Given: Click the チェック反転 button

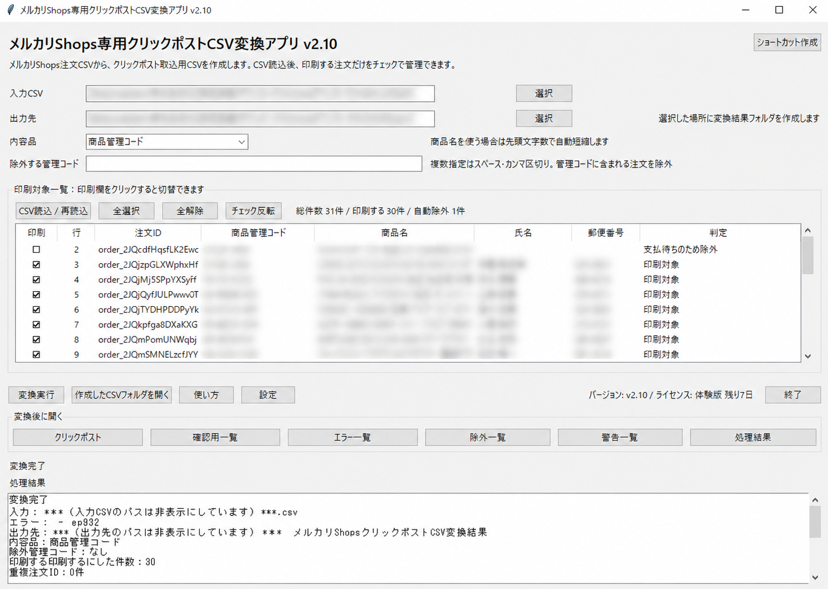Looking at the screenshot, I should tap(253, 211).
